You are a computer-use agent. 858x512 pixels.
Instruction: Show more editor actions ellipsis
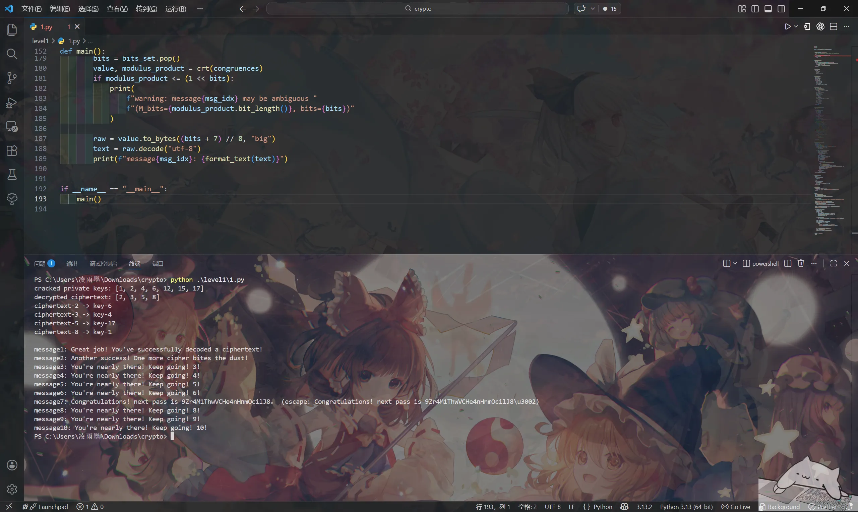pos(846,26)
